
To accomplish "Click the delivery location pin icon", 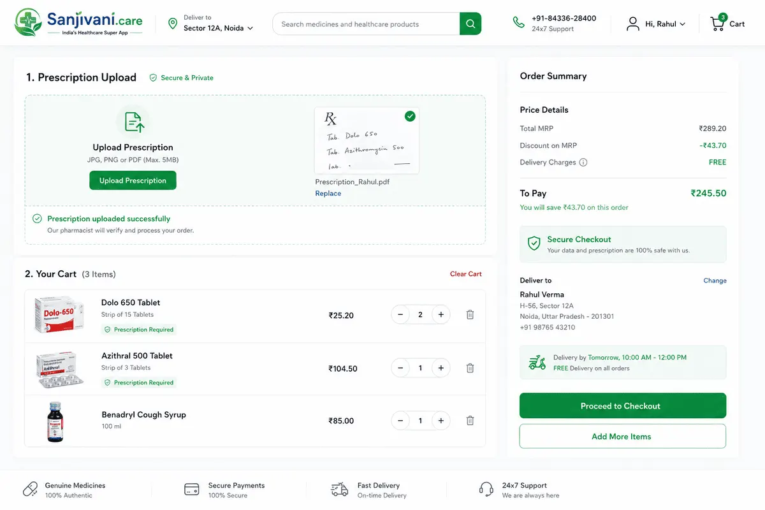I will coord(172,24).
